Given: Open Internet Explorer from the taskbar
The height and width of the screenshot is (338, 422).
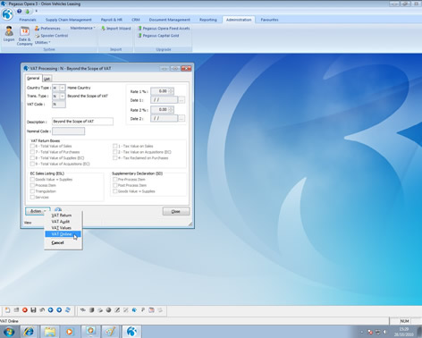Looking at the screenshot, I should [29, 332].
